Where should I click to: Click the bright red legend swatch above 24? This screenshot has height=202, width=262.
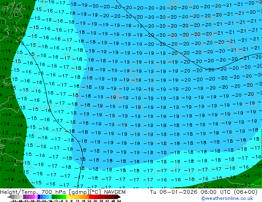90,197
